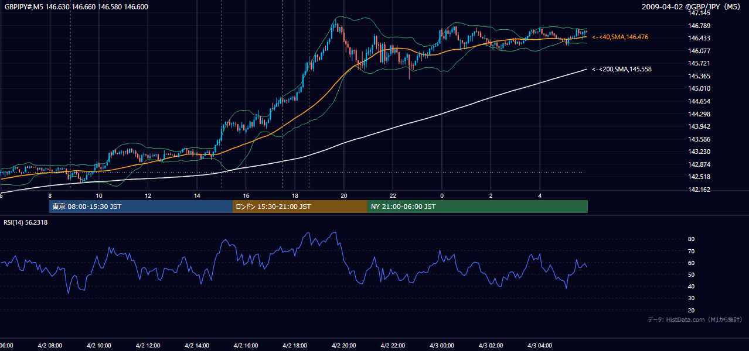Click hour marker 16 under price chart
749x351 pixels.
(246, 195)
